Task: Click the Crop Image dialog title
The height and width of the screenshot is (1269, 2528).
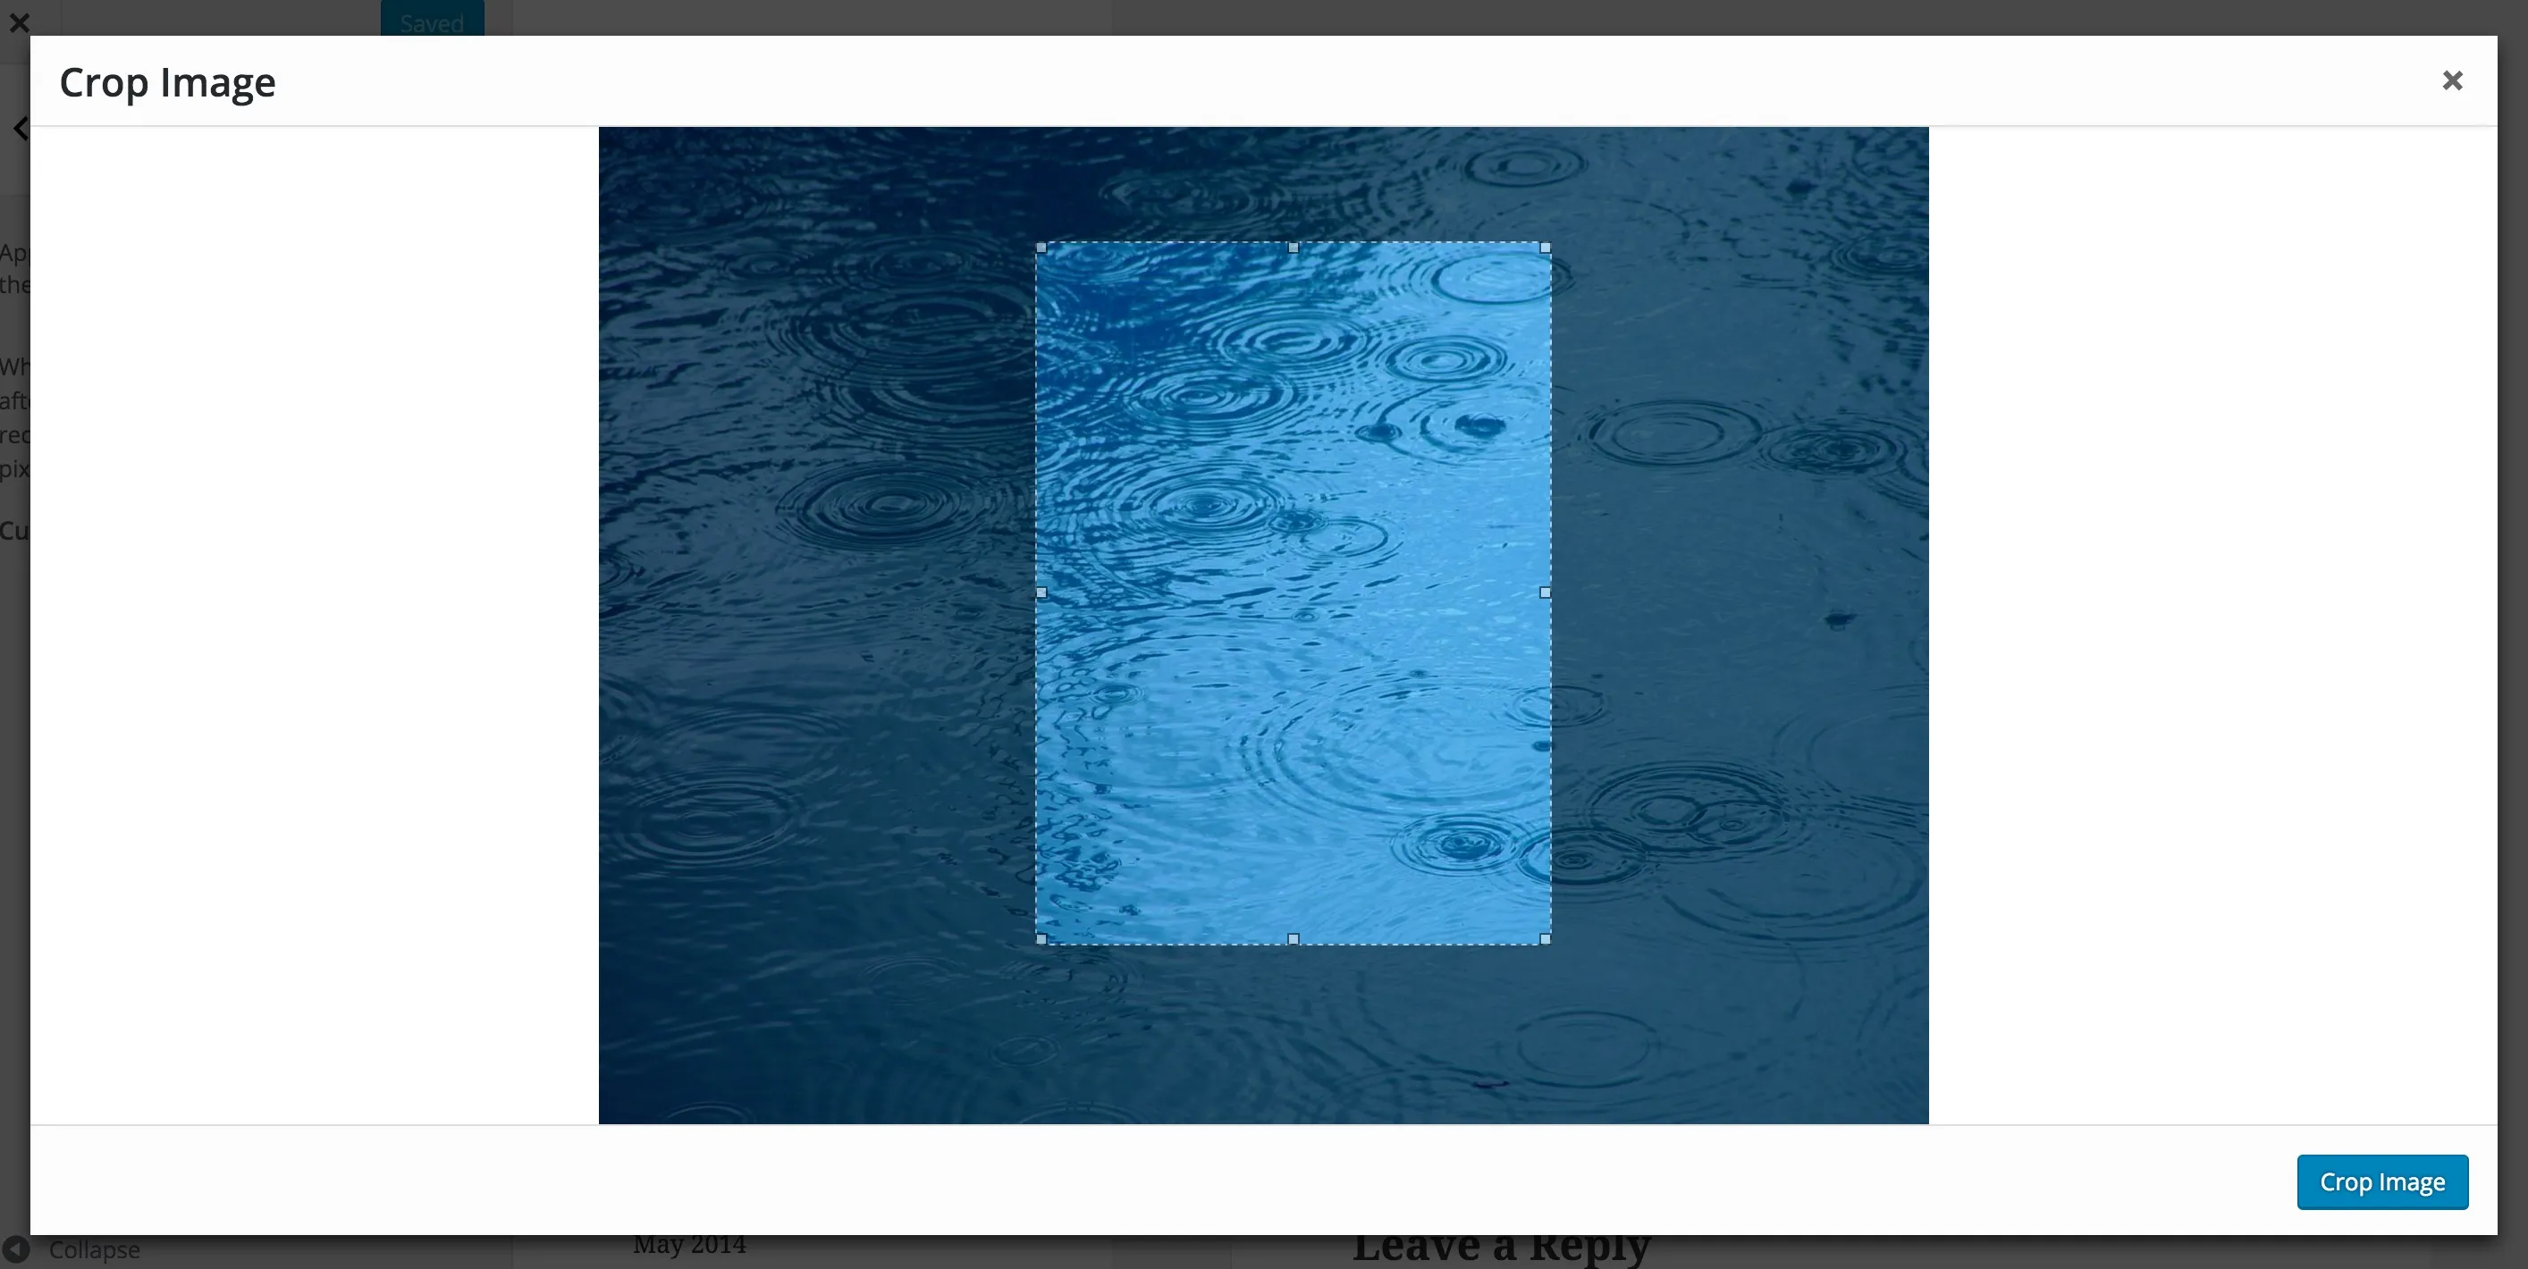Action: (x=167, y=82)
